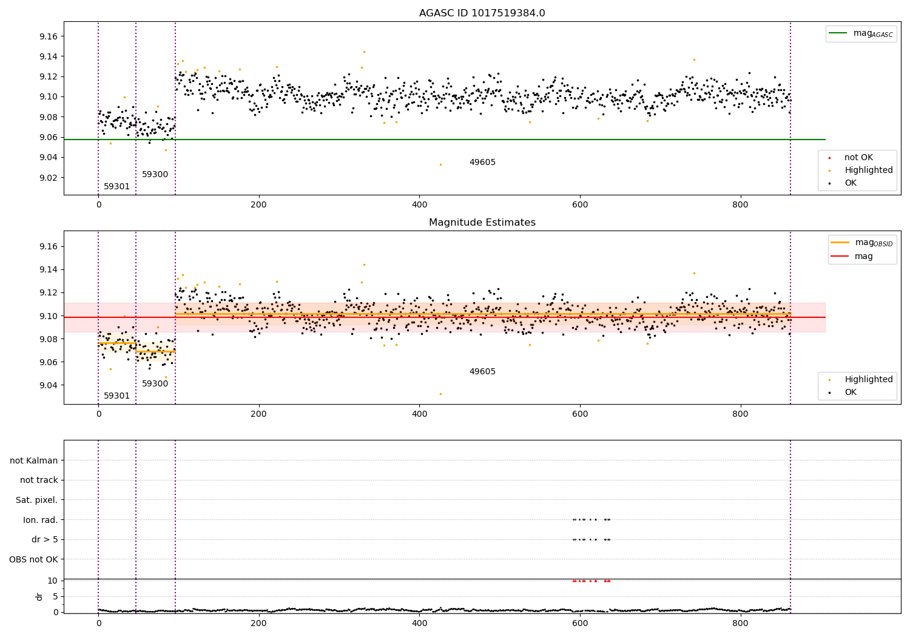The image size is (910, 637).
Task: Click 'OK' legend entry in Magnitude Estimates plot
Action: [x=843, y=393]
